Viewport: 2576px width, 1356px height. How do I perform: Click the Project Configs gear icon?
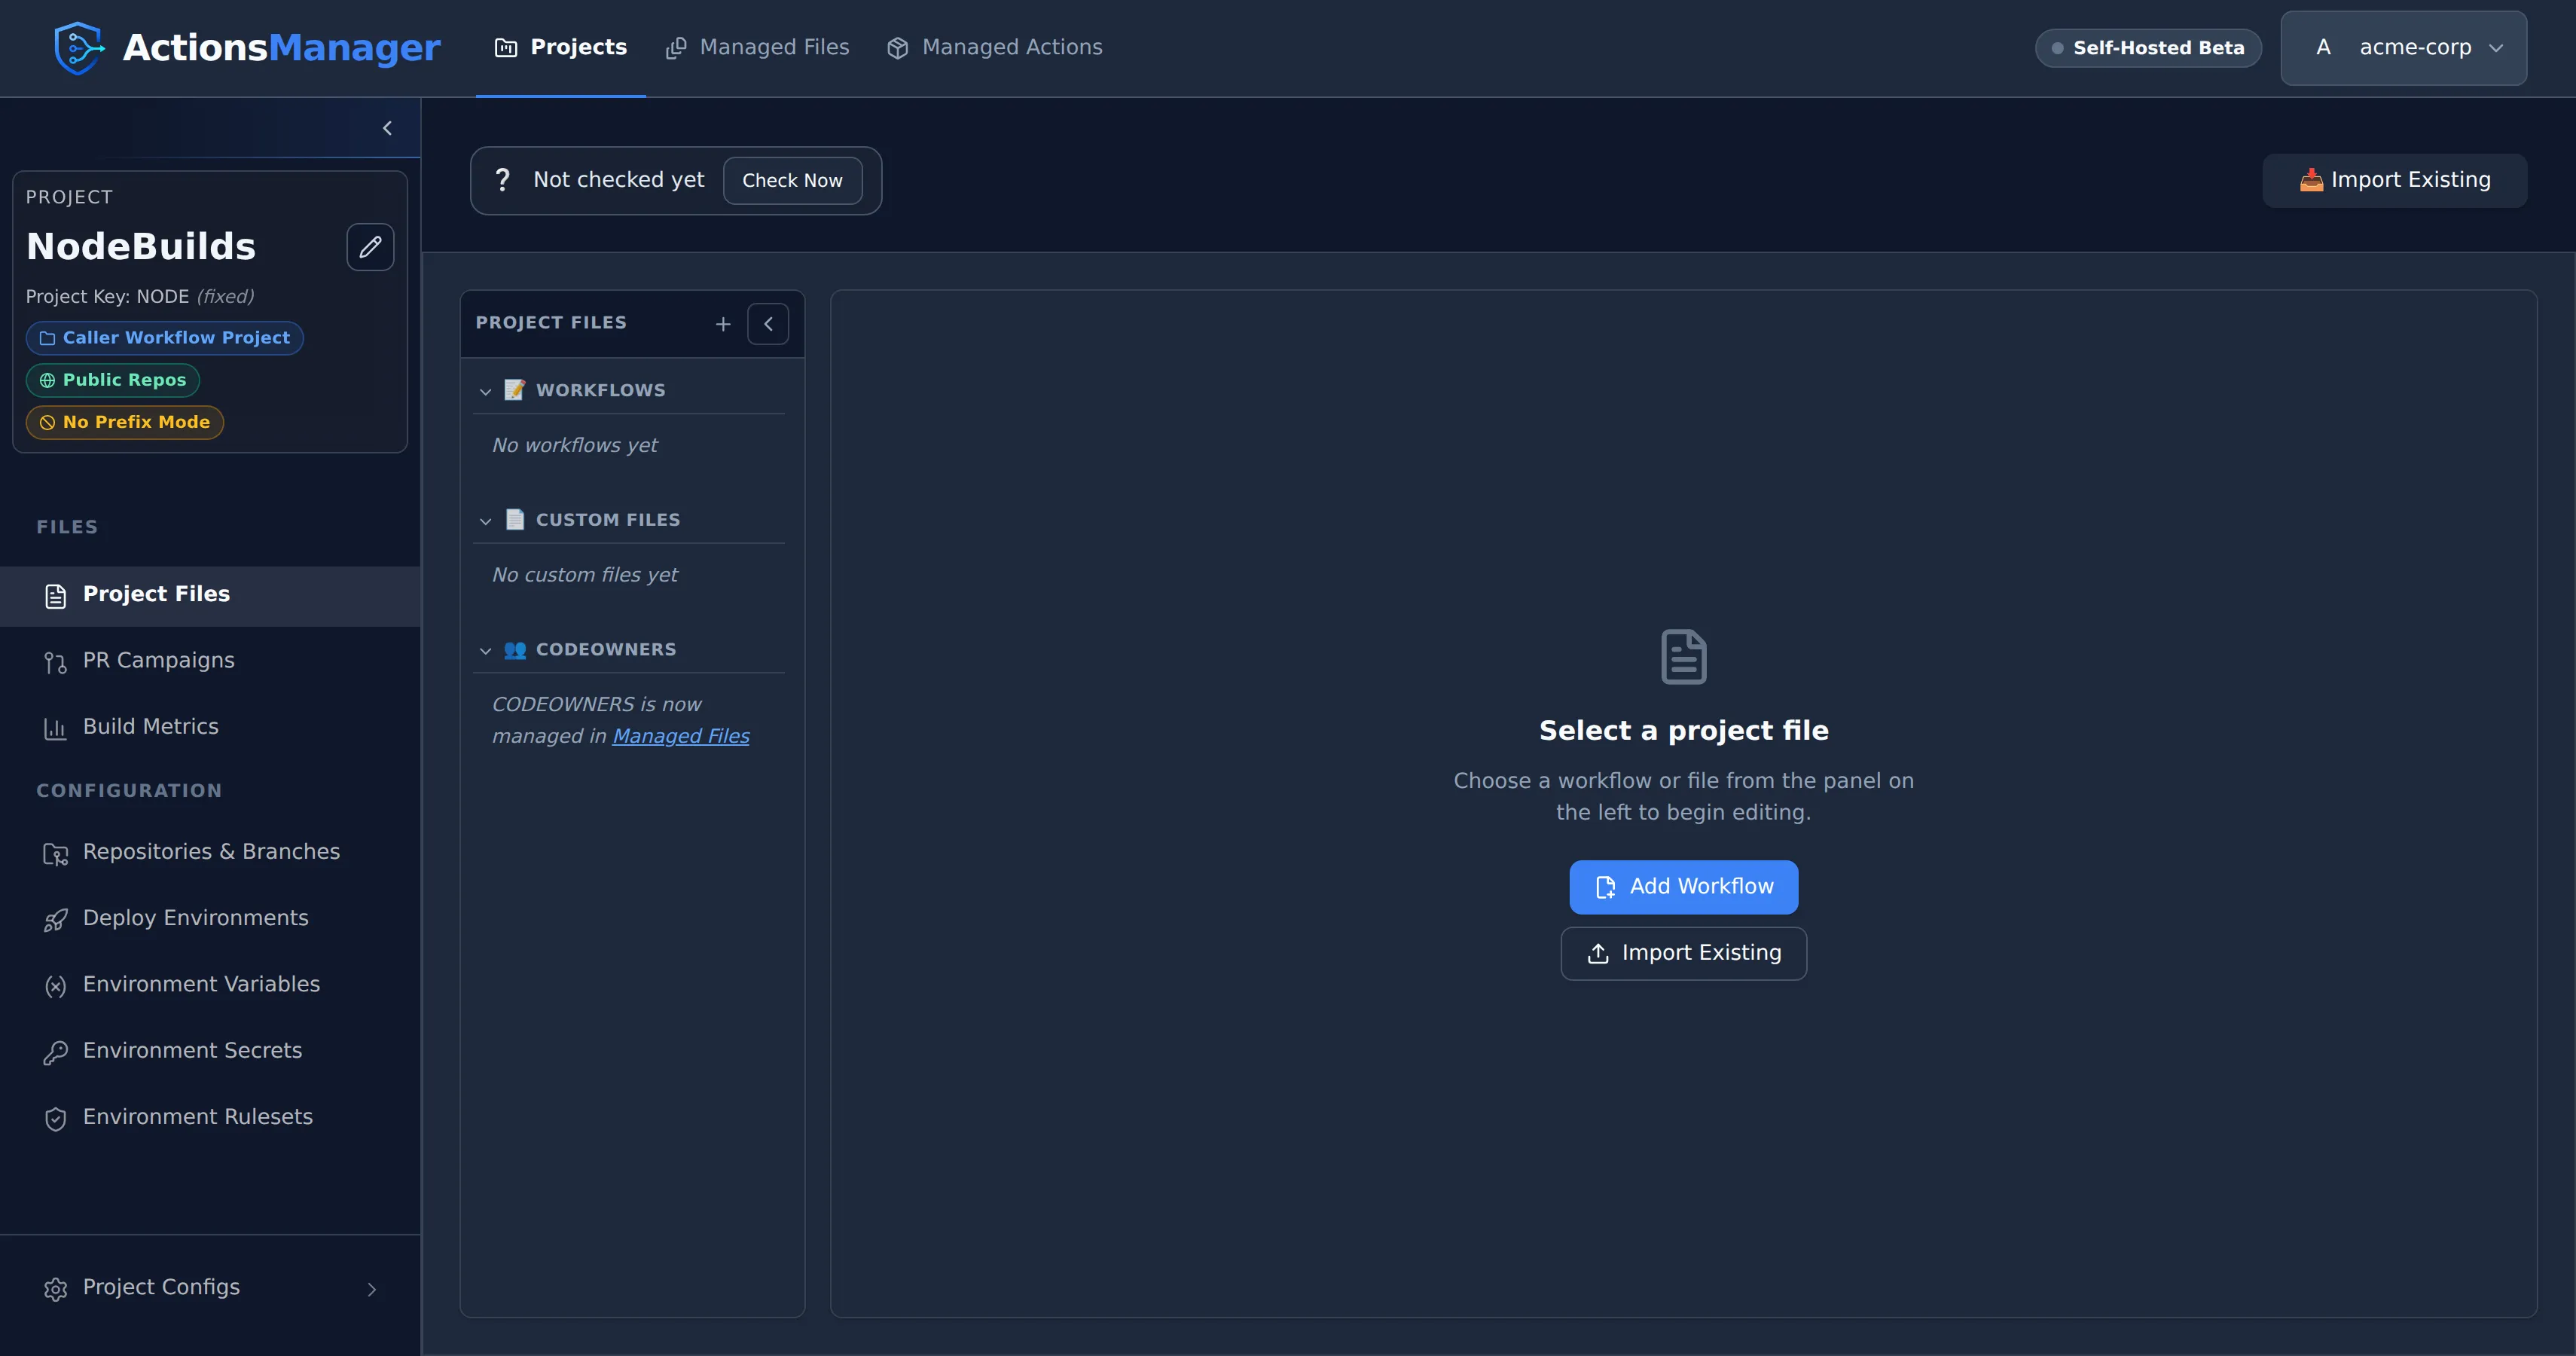[x=56, y=1289]
